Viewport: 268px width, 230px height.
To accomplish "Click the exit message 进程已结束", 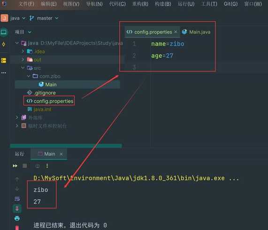I will (x=70, y=225).
